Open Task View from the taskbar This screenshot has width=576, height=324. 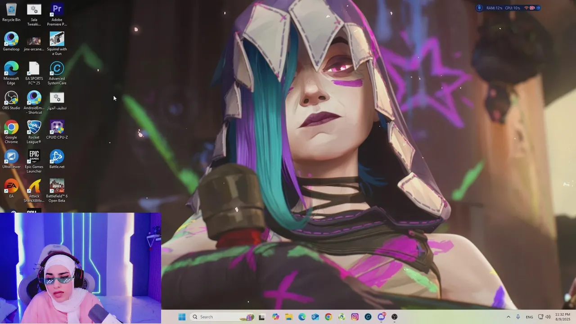(262, 317)
